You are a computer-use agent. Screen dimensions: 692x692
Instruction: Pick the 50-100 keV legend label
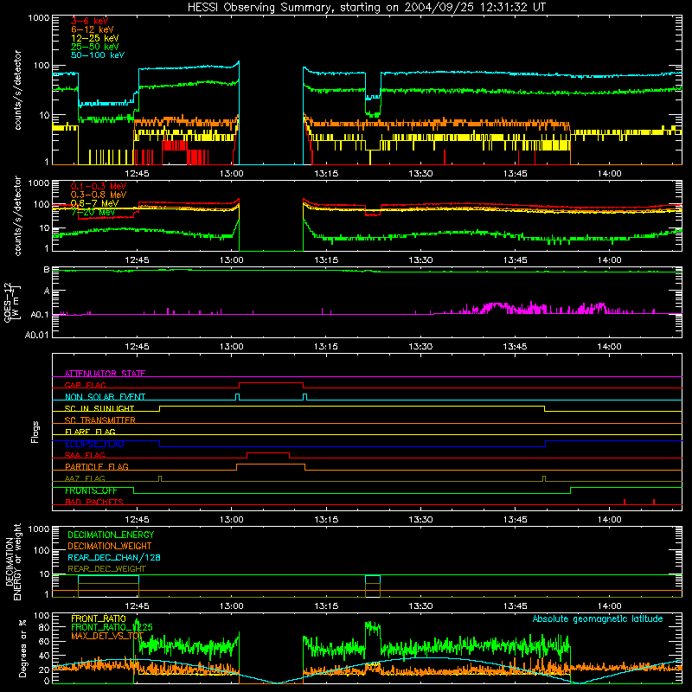(x=98, y=55)
